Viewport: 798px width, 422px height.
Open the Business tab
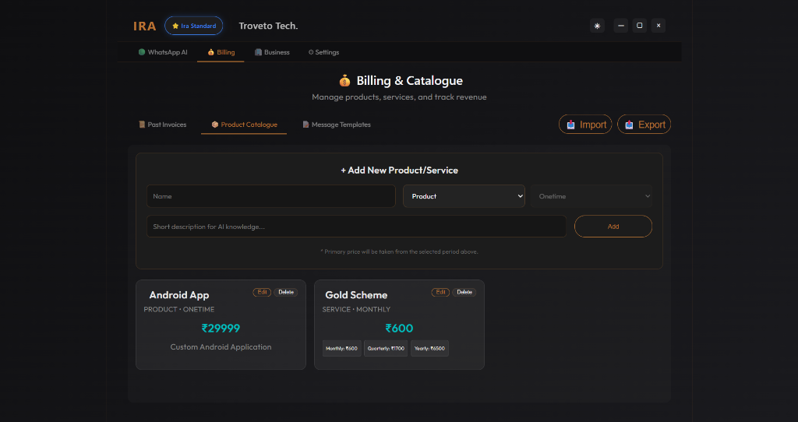272,52
